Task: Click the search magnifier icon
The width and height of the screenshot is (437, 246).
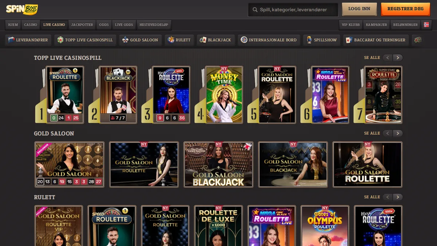Action: click(x=254, y=10)
